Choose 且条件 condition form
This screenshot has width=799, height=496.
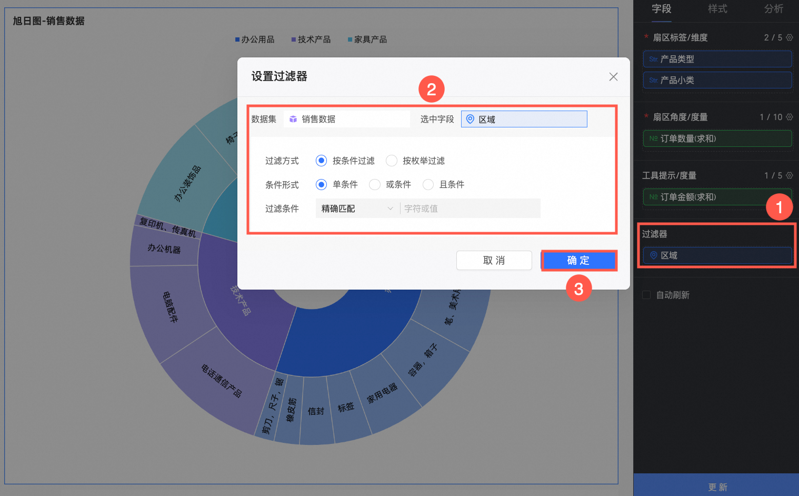428,184
